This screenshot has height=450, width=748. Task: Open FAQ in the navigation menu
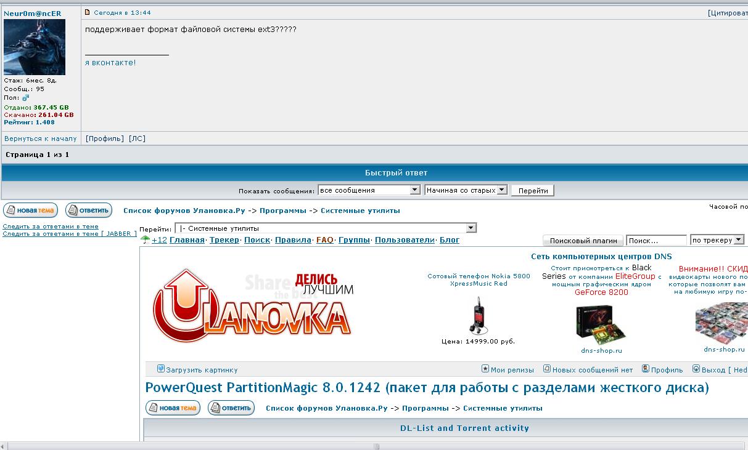click(x=325, y=240)
